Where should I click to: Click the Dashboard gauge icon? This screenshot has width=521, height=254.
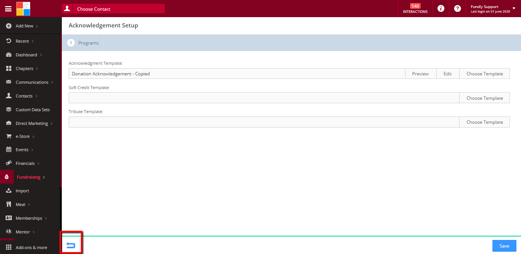pyautogui.click(x=9, y=55)
